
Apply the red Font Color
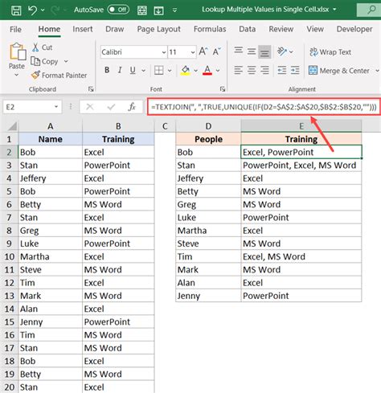(x=207, y=71)
